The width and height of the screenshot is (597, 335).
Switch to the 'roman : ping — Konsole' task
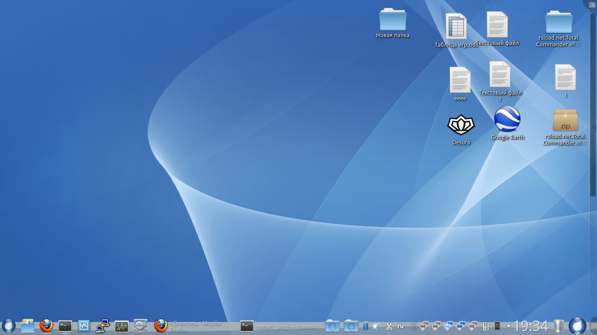coord(280,326)
